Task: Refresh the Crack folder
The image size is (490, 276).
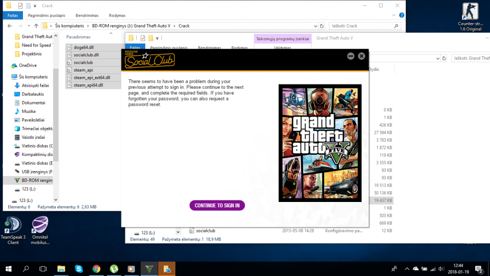Action: pos(321,26)
